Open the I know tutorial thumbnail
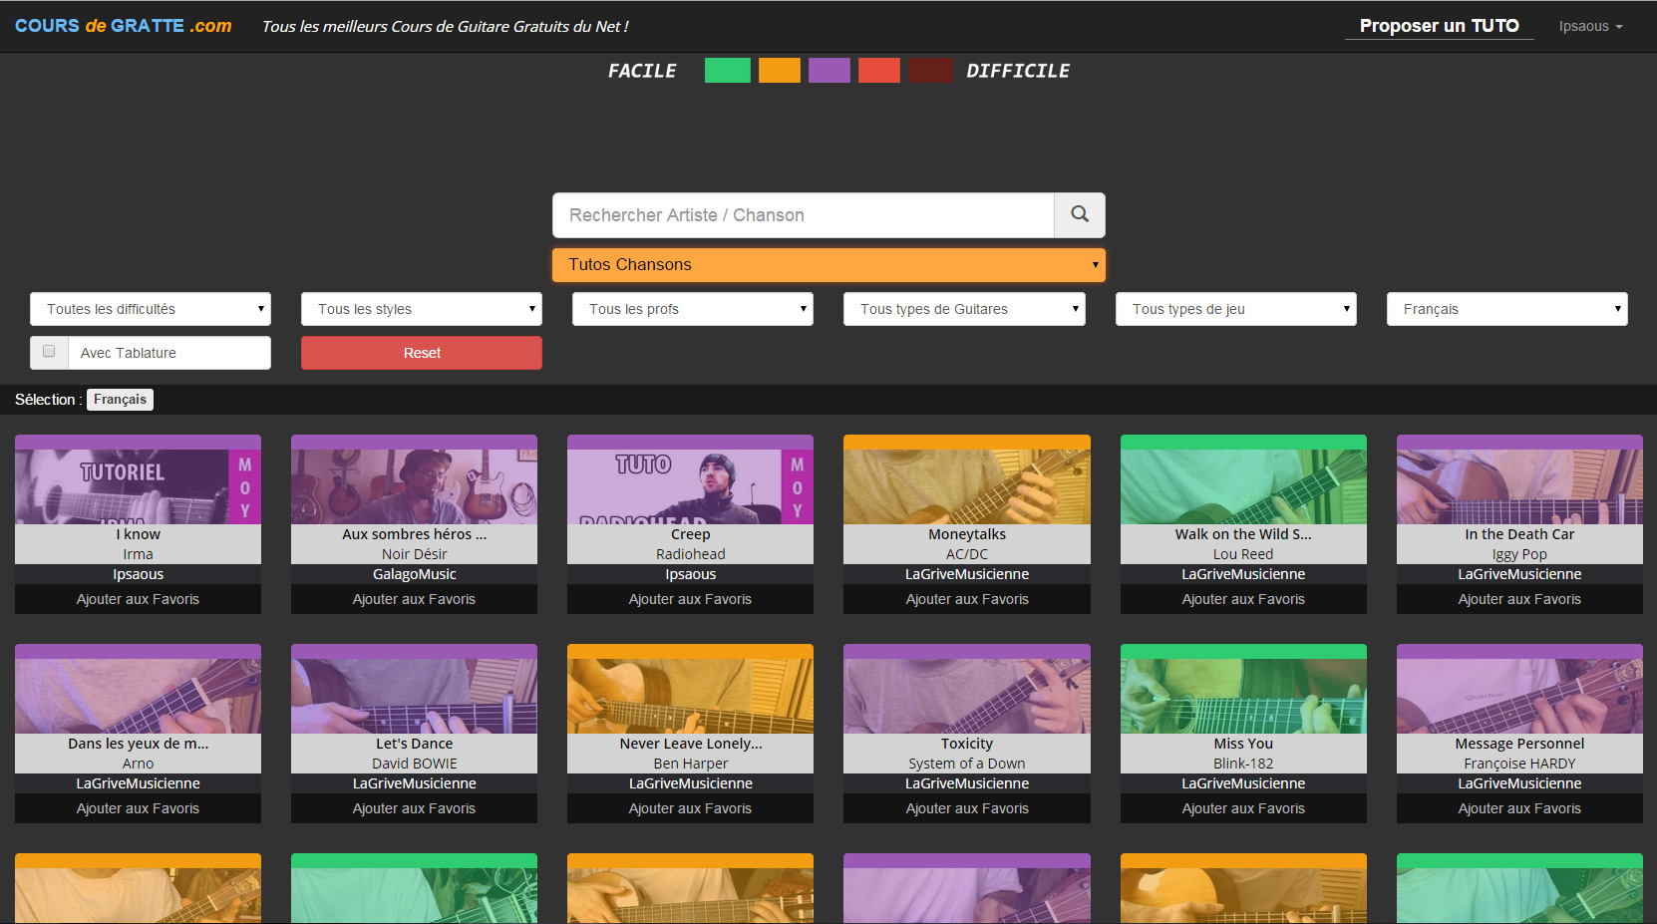 coord(139,486)
